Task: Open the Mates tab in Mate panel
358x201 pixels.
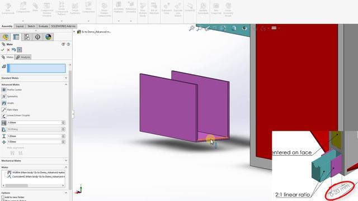Action: 7,57
